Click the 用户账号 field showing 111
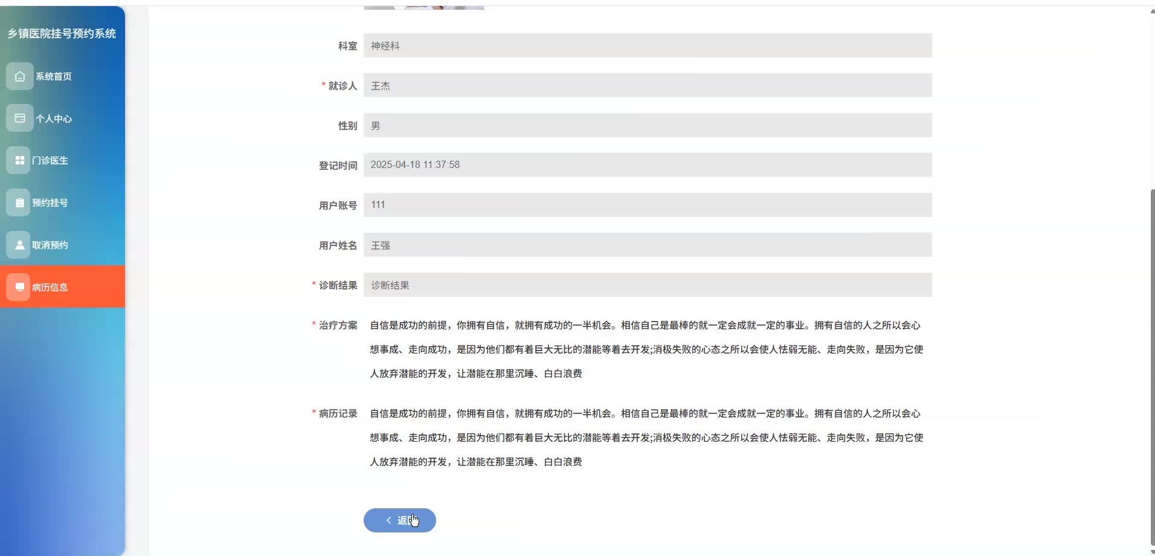 tap(648, 205)
